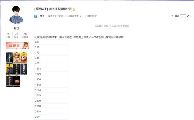Viewport: 194px width, 120px height.
Task: Click the 发表于 8 小时前 timestamp
Action: click(x=56, y=16)
